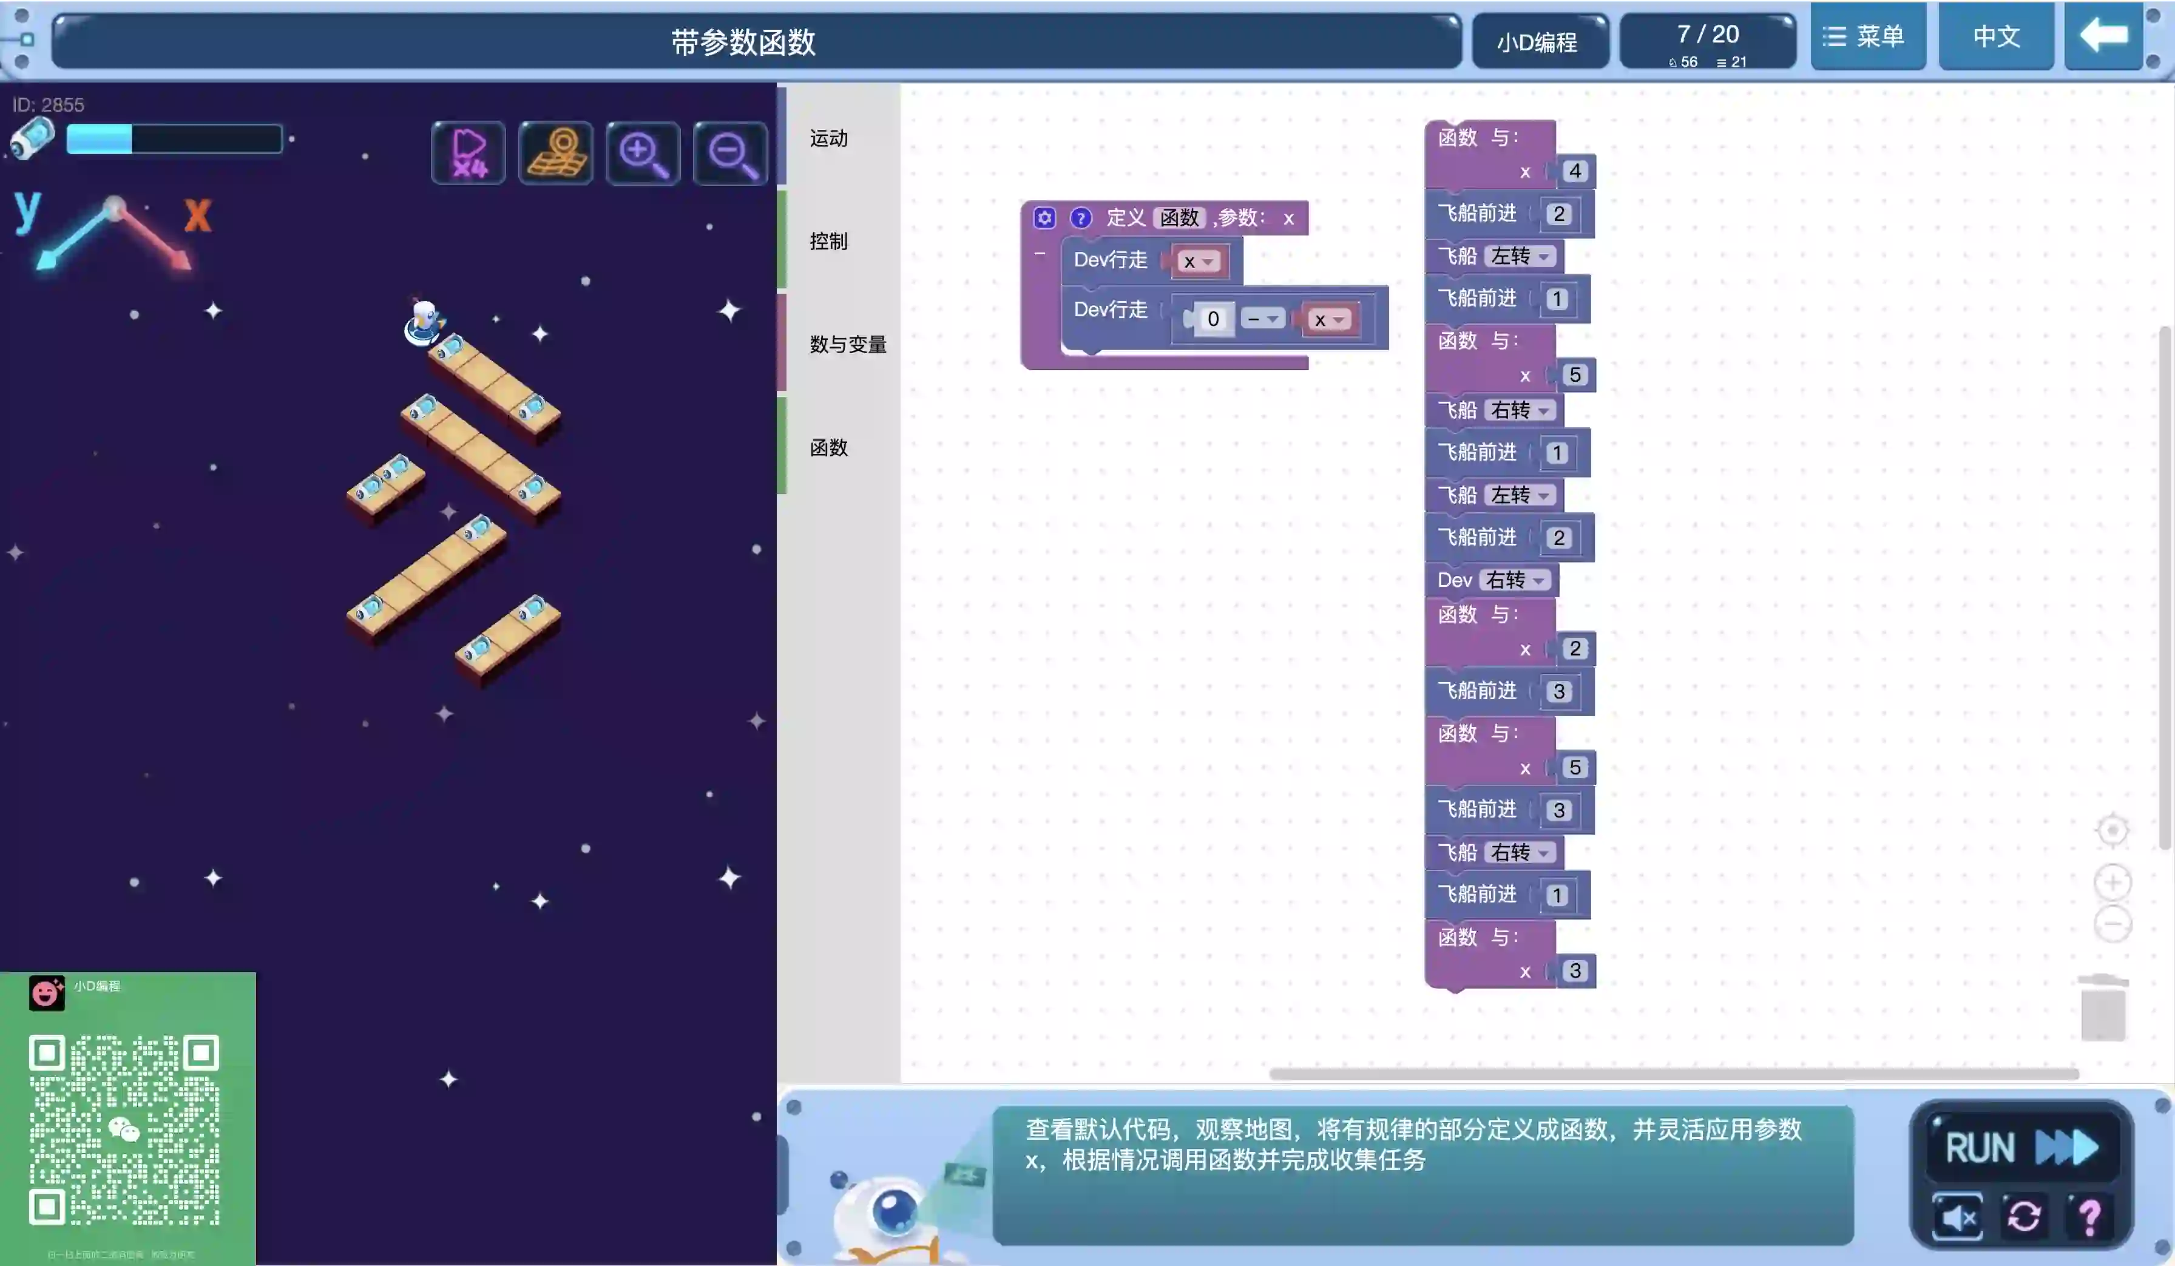Select the 运动 block category
The image size is (2175, 1266).
[x=828, y=138]
